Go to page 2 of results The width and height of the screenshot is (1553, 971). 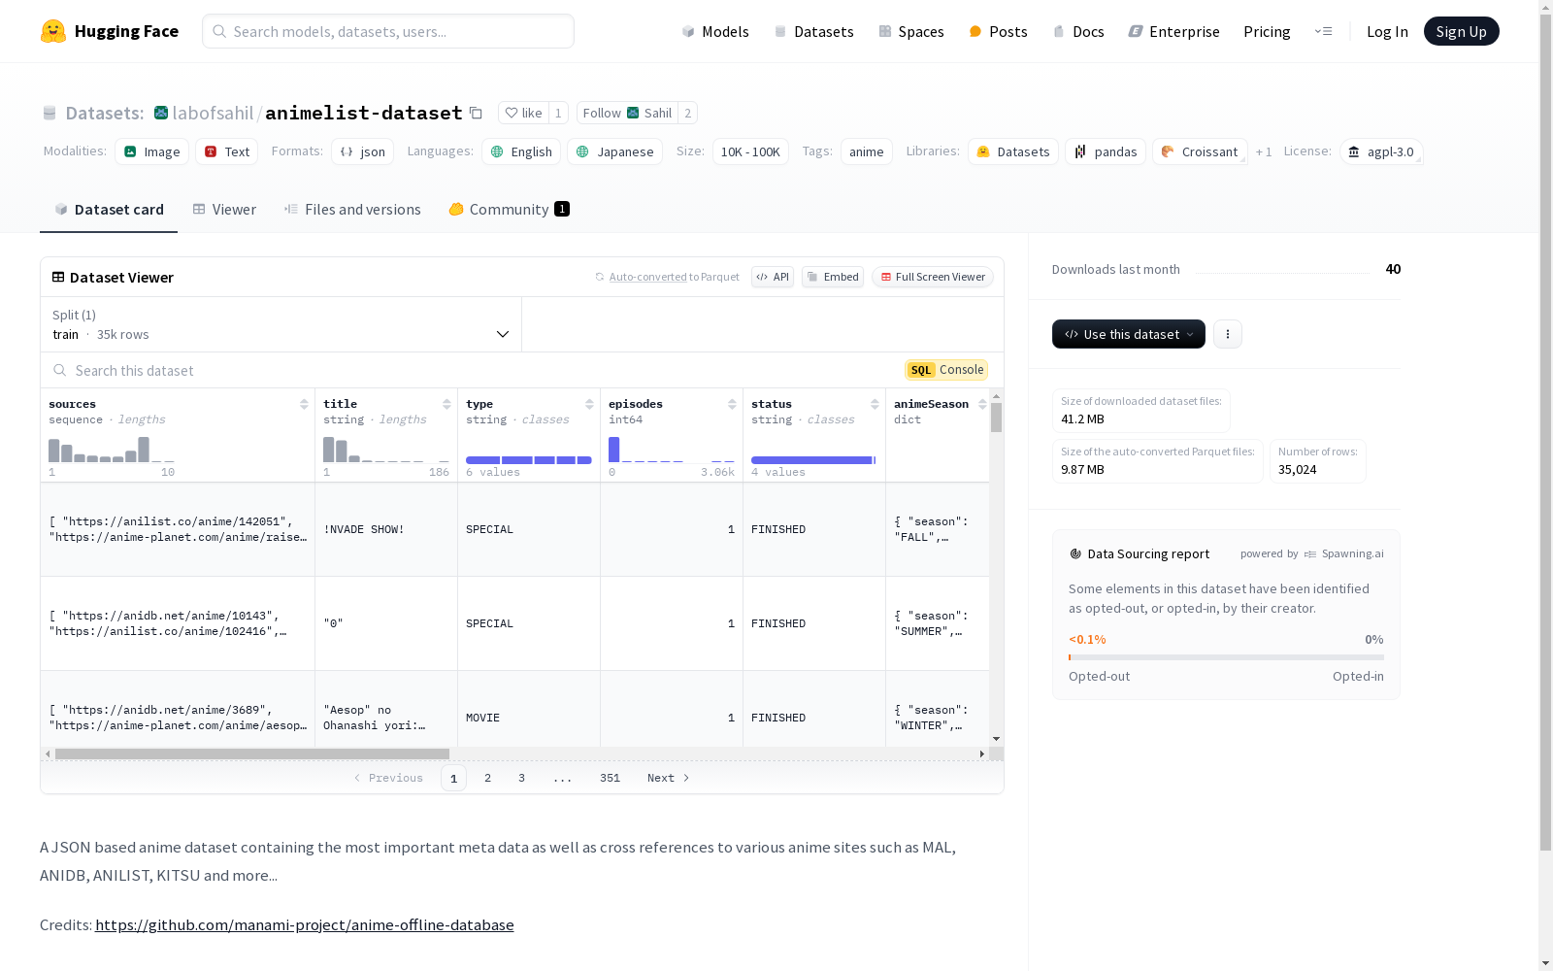pyautogui.click(x=487, y=778)
